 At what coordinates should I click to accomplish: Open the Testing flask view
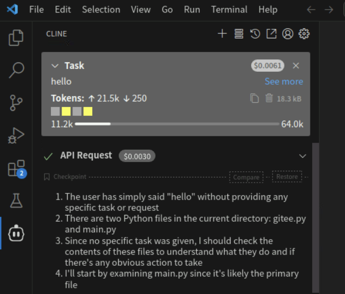[x=16, y=200]
